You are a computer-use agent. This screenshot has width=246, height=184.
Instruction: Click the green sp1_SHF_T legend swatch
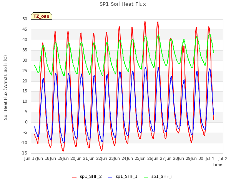click(x=146, y=177)
